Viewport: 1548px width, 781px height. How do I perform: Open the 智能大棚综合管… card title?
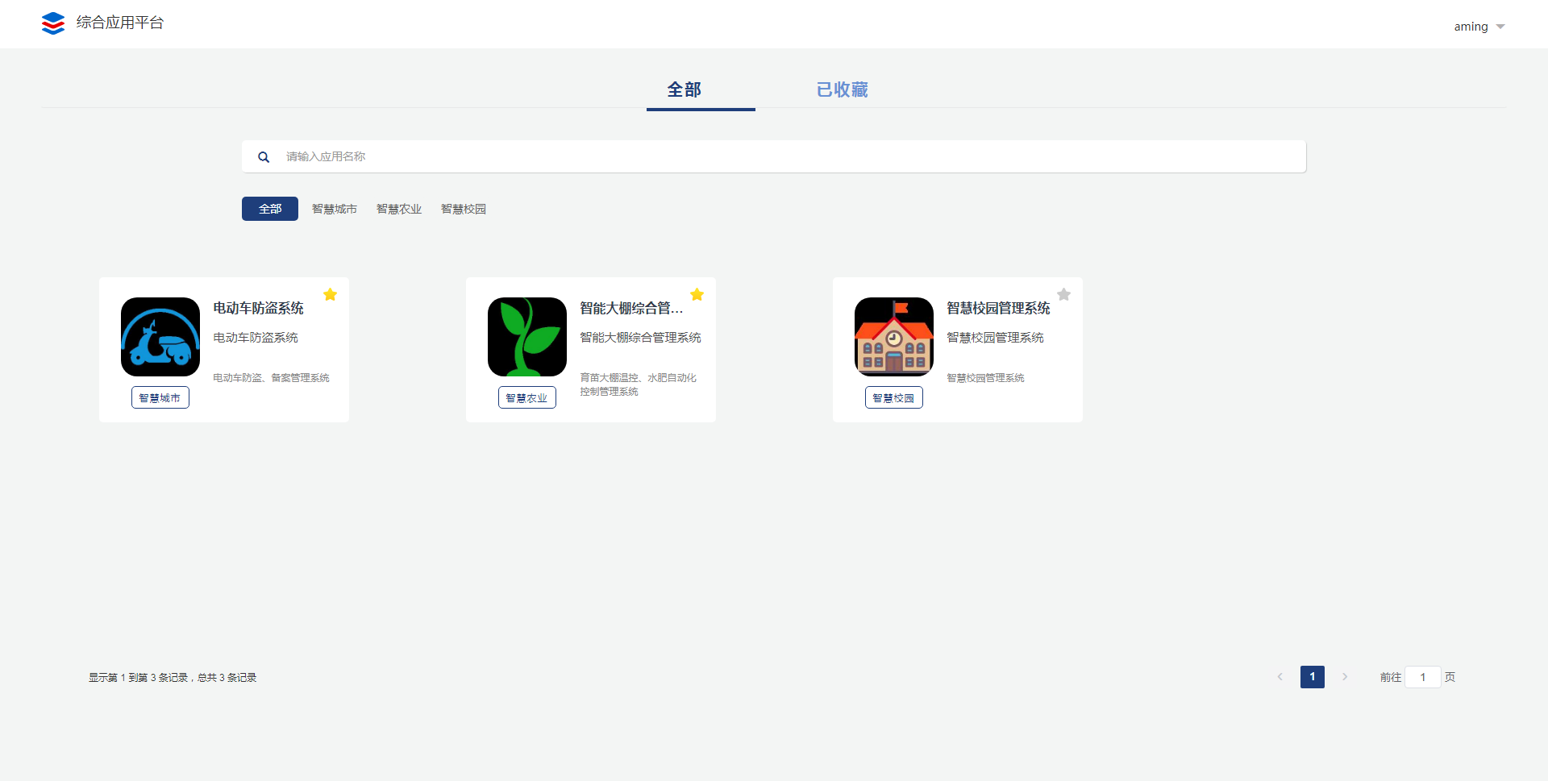631,308
